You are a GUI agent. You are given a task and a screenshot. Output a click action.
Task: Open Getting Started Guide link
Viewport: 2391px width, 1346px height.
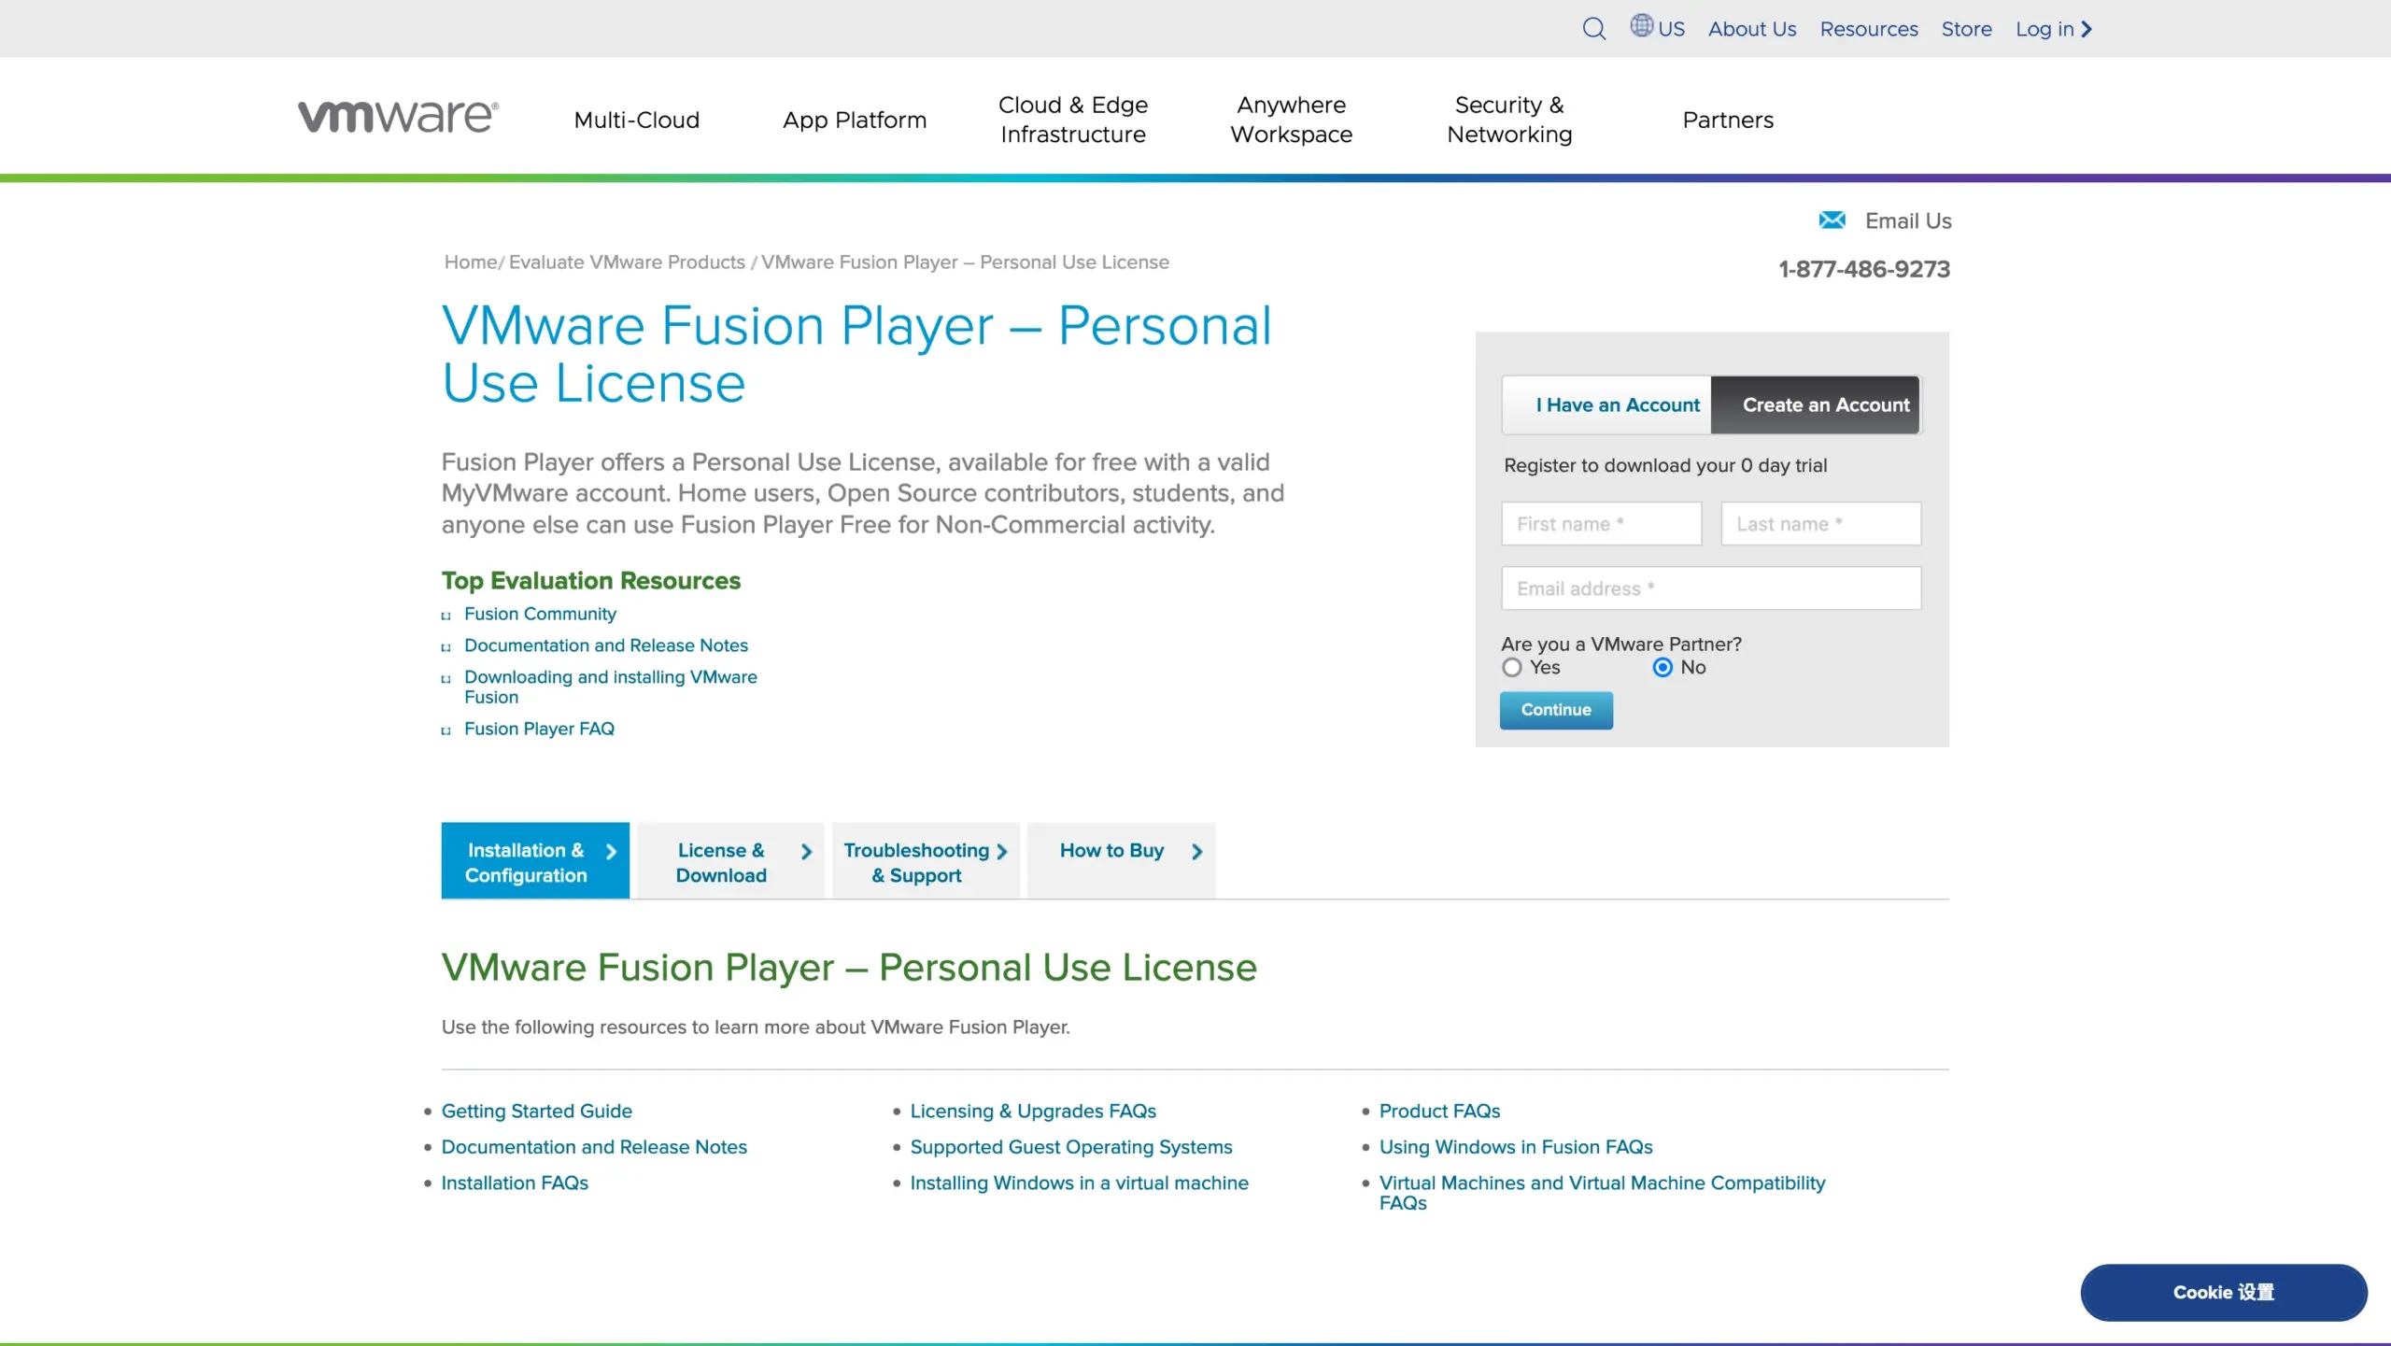(x=537, y=1112)
